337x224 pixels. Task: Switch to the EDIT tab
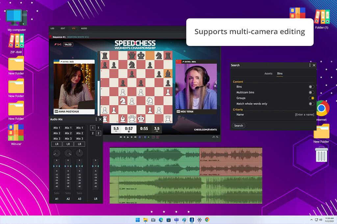pos(63,28)
